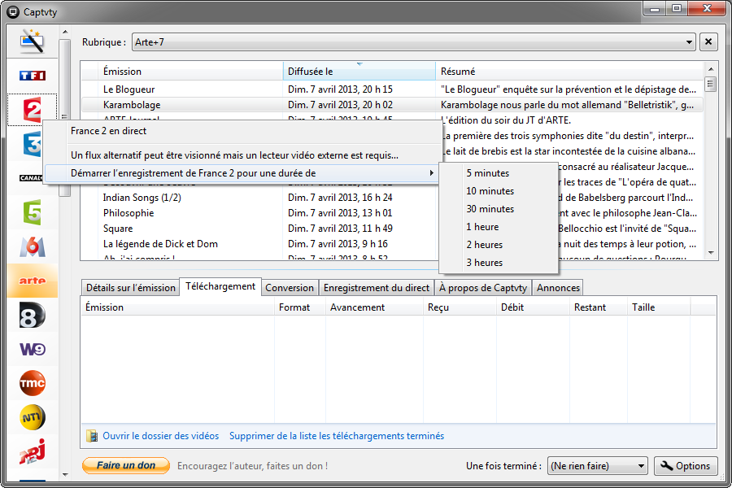Viewport: 732px width, 488px height.
Task: Click the program list scrollbar up arrow
Action: pos(711,69)
